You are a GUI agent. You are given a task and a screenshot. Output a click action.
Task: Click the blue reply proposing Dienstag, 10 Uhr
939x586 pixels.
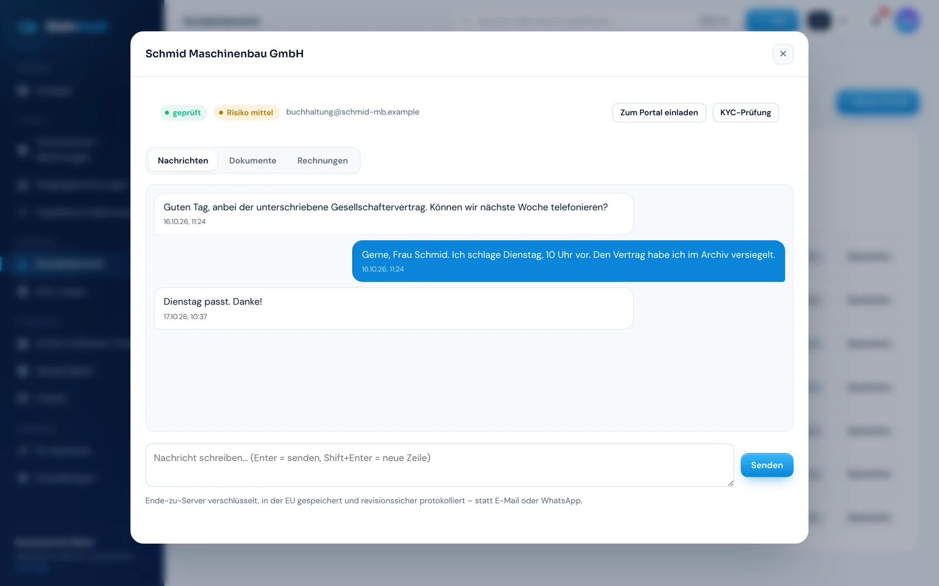[x=568, y=261]
